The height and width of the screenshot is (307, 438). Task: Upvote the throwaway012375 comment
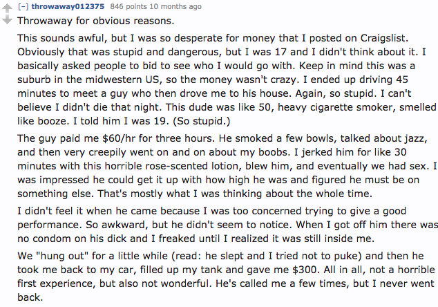[7, 8]
